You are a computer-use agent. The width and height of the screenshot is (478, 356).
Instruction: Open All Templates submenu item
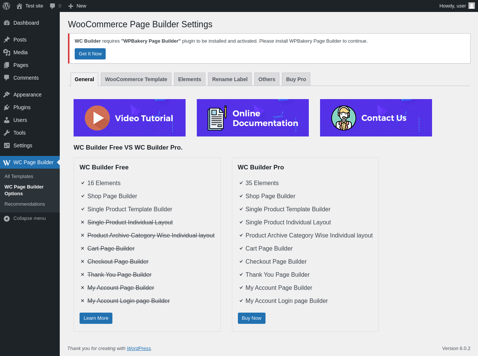(19, 176)
